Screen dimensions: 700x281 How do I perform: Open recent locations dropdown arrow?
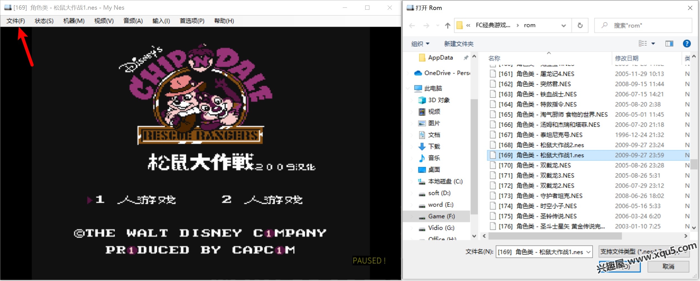[438, 26]
